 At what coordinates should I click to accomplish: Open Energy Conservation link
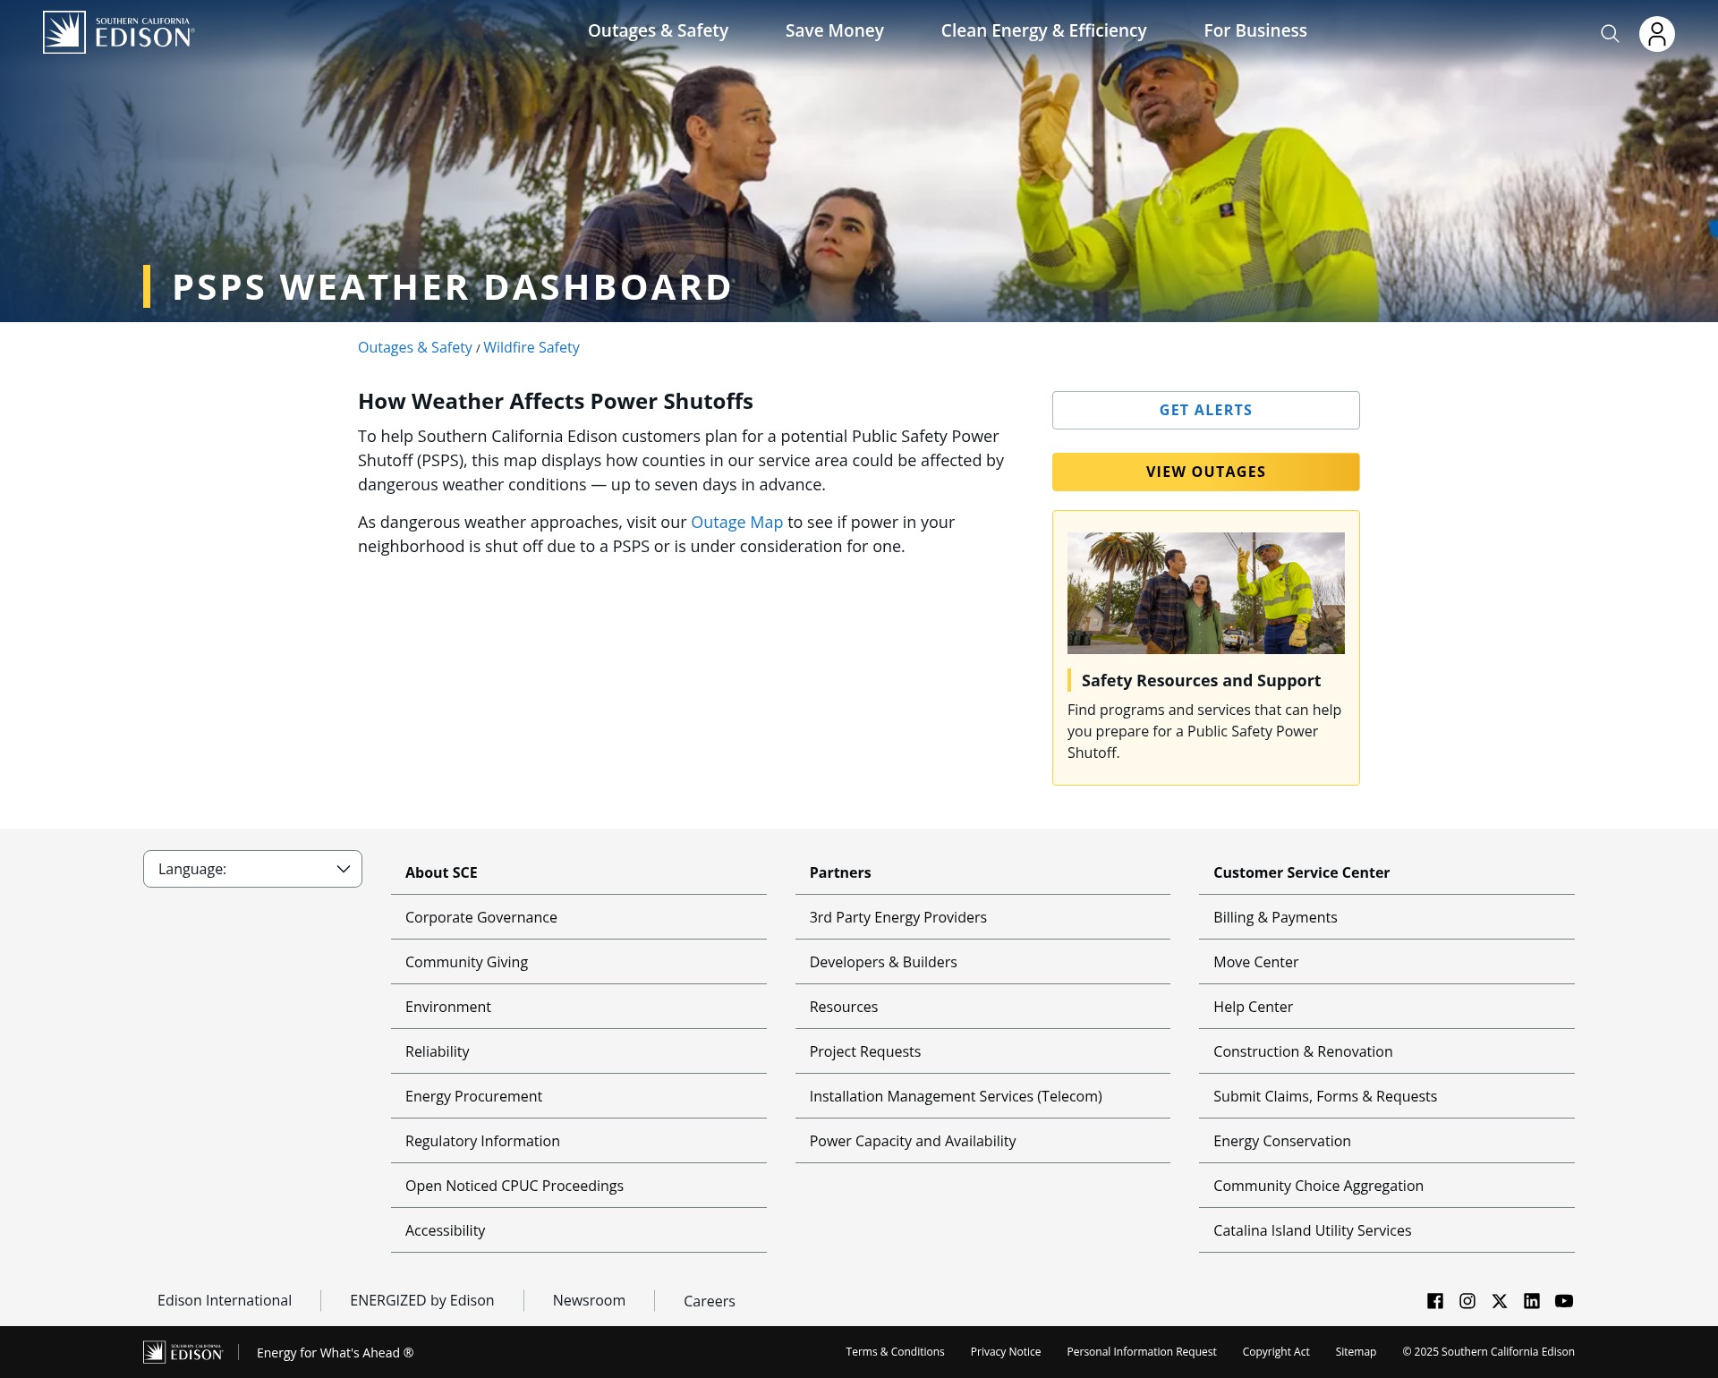click(1281, 1141)
